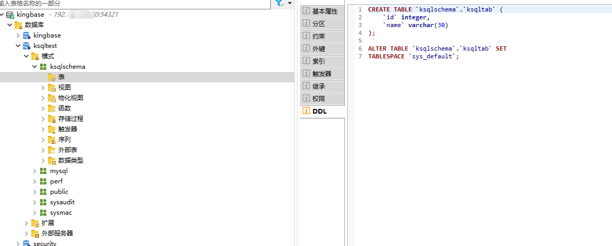The height and width of the screenshot is (246, 612).
Task: Expand the kingbase database node
Action: (18, 35)
